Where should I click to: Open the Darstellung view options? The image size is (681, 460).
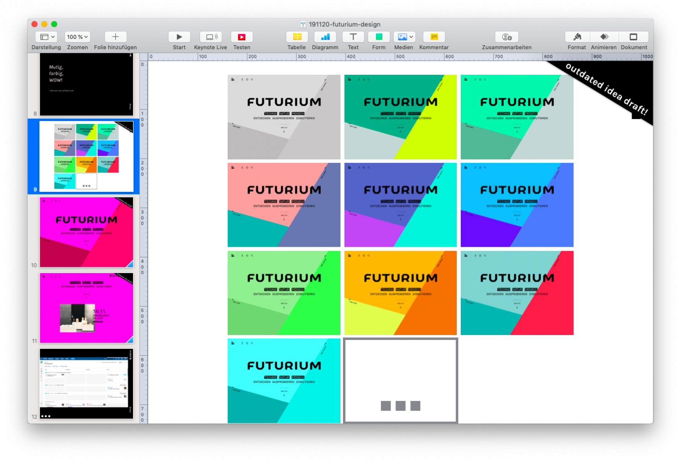pyautogui.click(x=46, y=37)
